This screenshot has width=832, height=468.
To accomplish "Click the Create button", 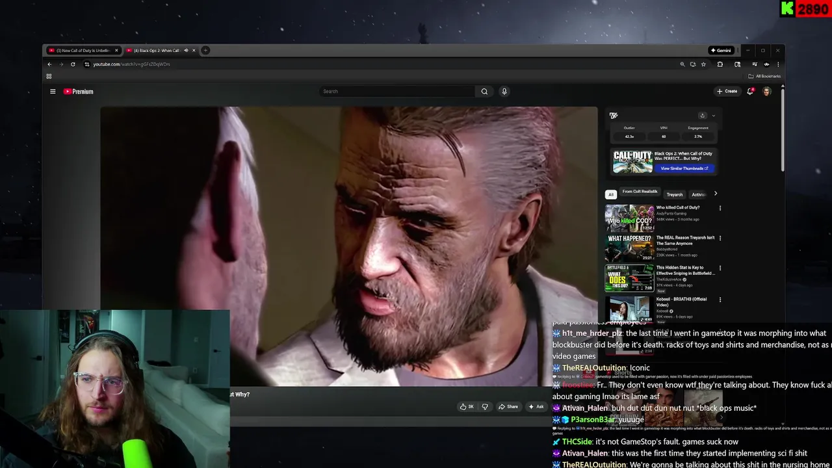I will click(x=727, y=92).
